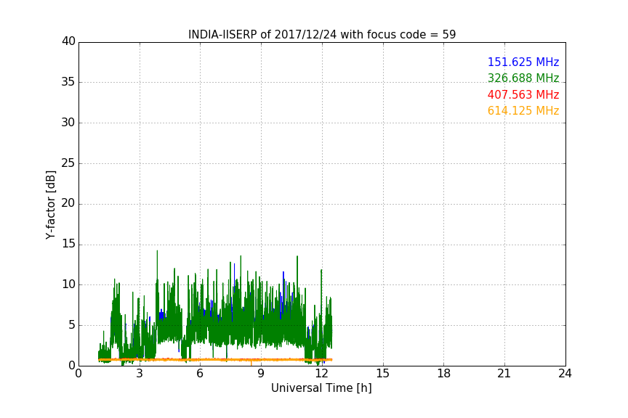
Task: Click the x-axis tick label '24'
Action: 565,374
